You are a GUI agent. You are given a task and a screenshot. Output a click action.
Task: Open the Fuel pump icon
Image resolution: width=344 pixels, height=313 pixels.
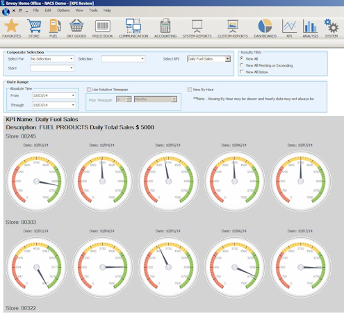[54, 26]
